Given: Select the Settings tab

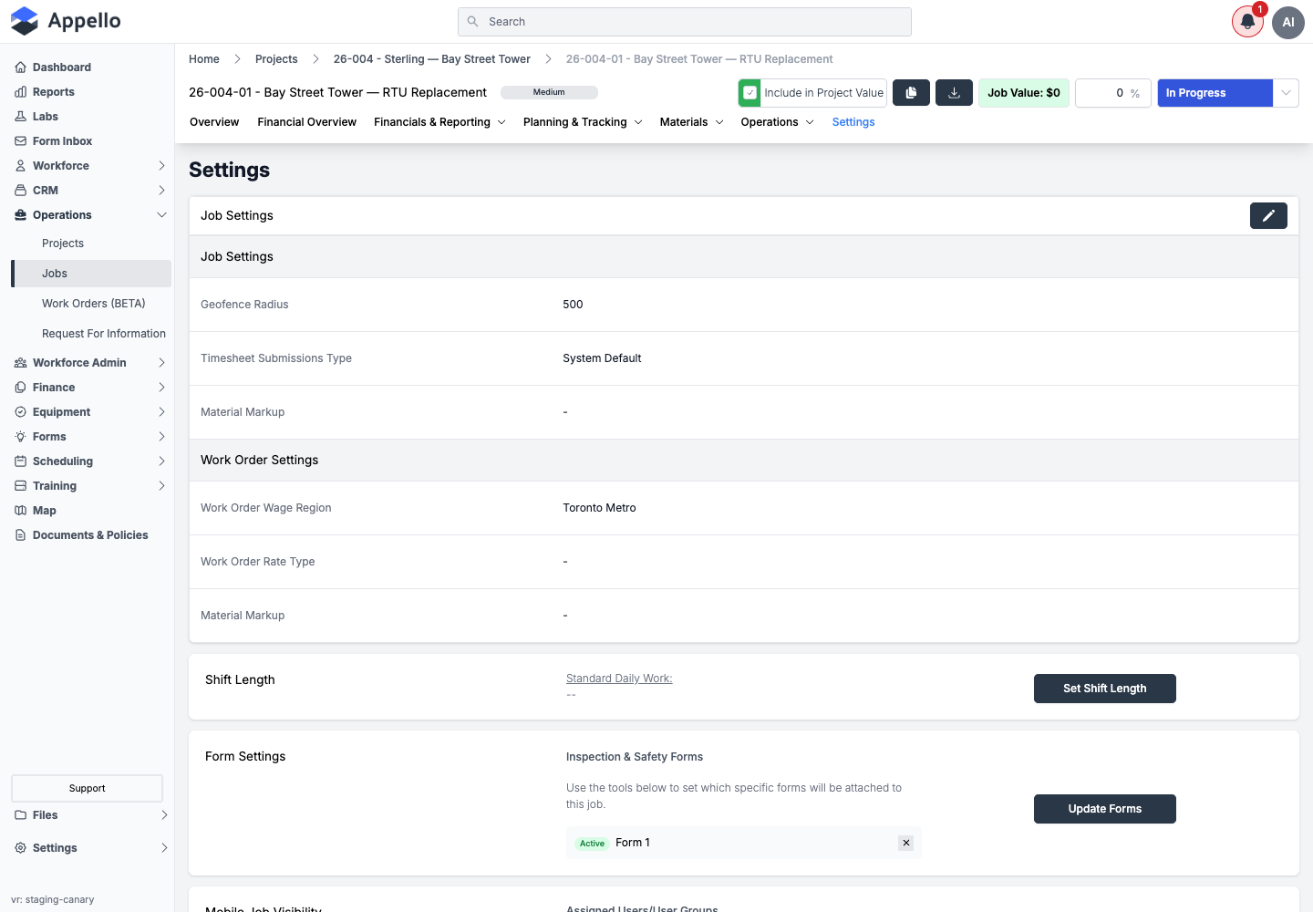Looking at the screenshot, I should [x=853, y=122].
